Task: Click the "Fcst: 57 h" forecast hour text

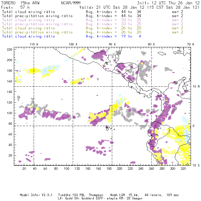Action: point(15,7)
